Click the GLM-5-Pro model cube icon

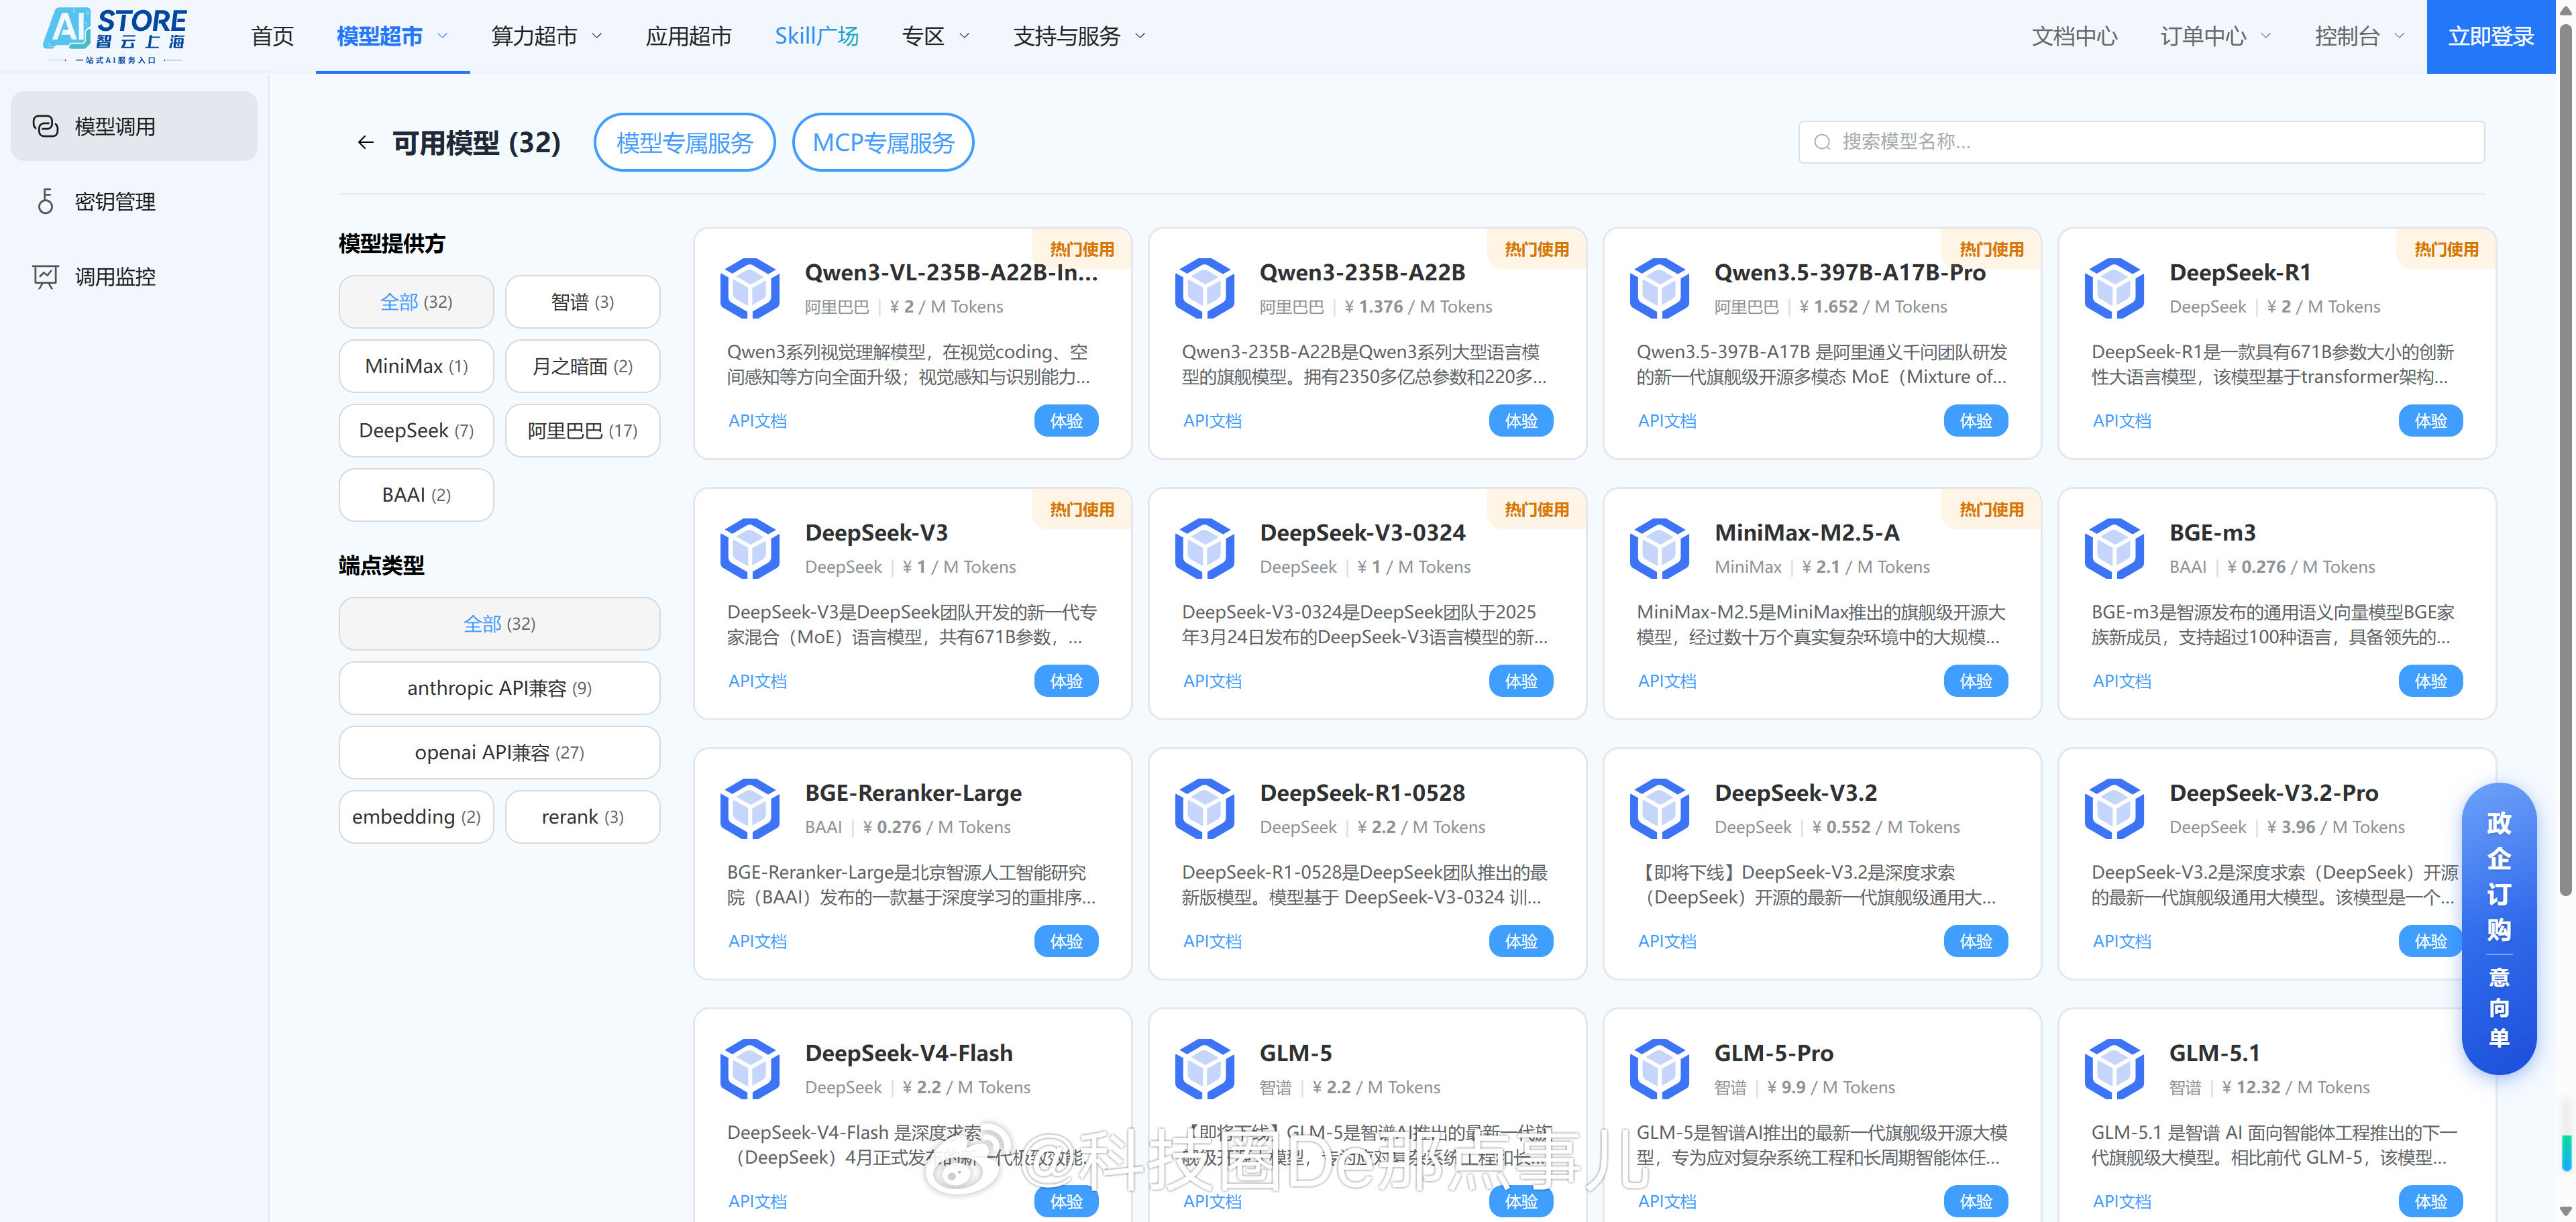click(1660, 1068)
